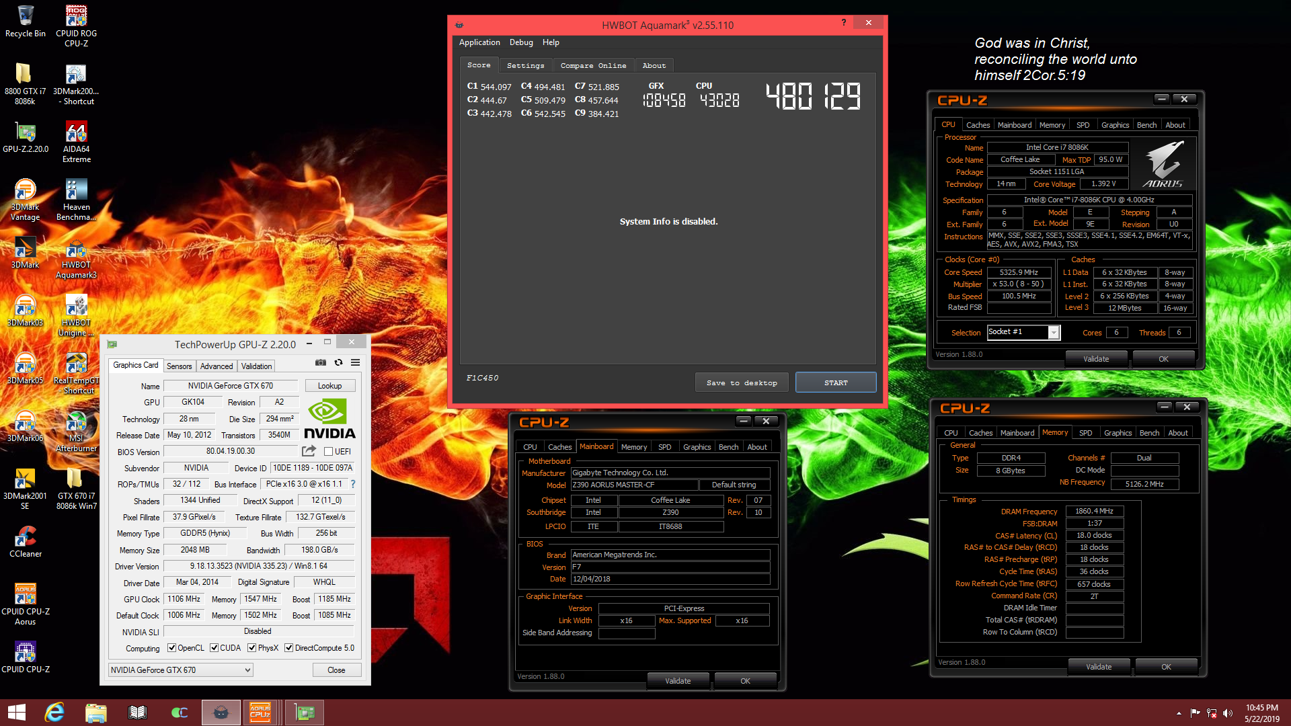Open GPU-Z.2.20.0 desktop icon
1291x726 pixels.
click(x=25, y=137)
